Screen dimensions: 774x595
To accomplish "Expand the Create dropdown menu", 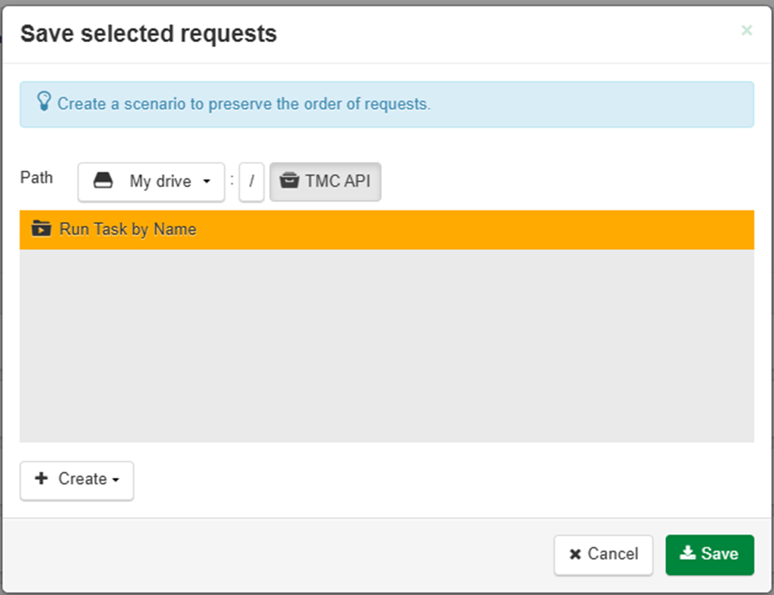I will [76, 478].
